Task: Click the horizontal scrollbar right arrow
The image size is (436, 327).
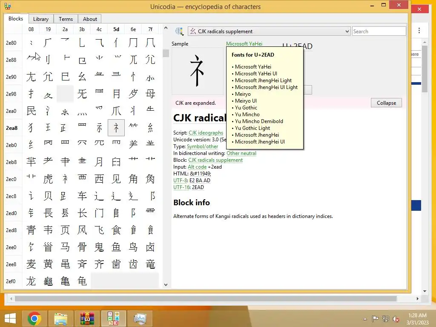Action: [x=417, y=298]
